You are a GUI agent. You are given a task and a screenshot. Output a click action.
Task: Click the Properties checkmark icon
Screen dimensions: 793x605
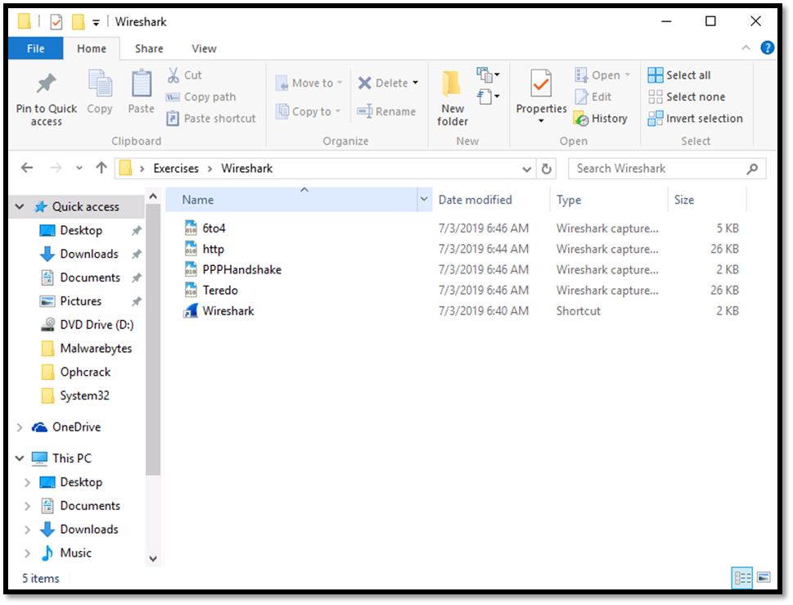coord(541,83)
